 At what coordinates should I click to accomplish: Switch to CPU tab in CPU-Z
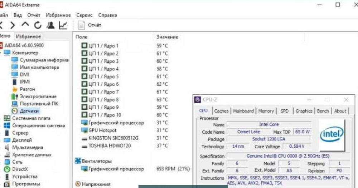(203, 111)
